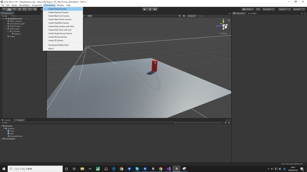
Task: Open the cloud Services button
Action: [258, 9]
